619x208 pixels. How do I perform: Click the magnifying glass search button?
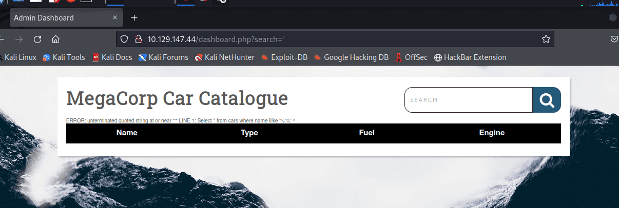546,100
